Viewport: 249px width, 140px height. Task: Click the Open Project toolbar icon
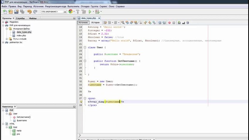click(x=16, y=12)
